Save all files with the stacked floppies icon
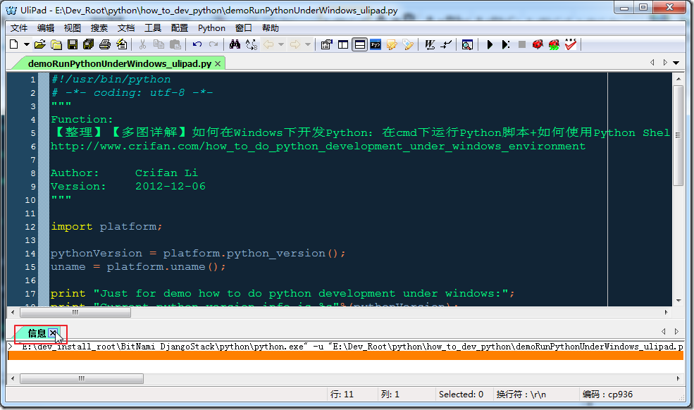The image size is (694, 410). tap(89, 44)
